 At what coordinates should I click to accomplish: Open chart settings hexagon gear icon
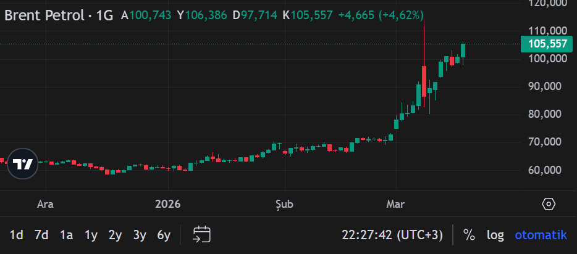[x=549, y=204]
